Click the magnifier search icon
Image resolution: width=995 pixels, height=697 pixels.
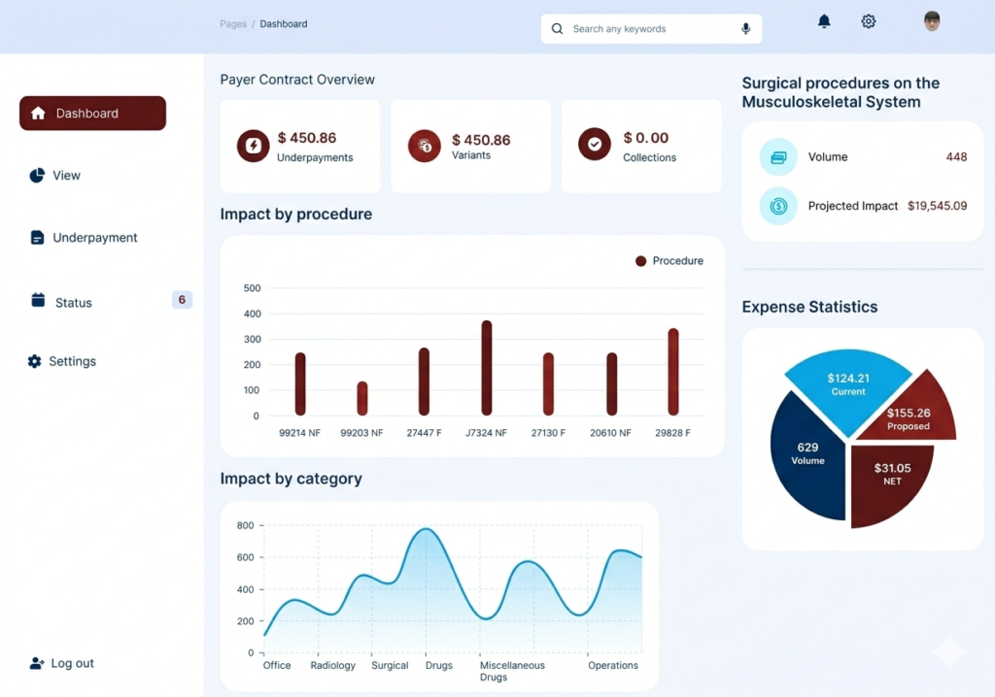coord(558,29)
